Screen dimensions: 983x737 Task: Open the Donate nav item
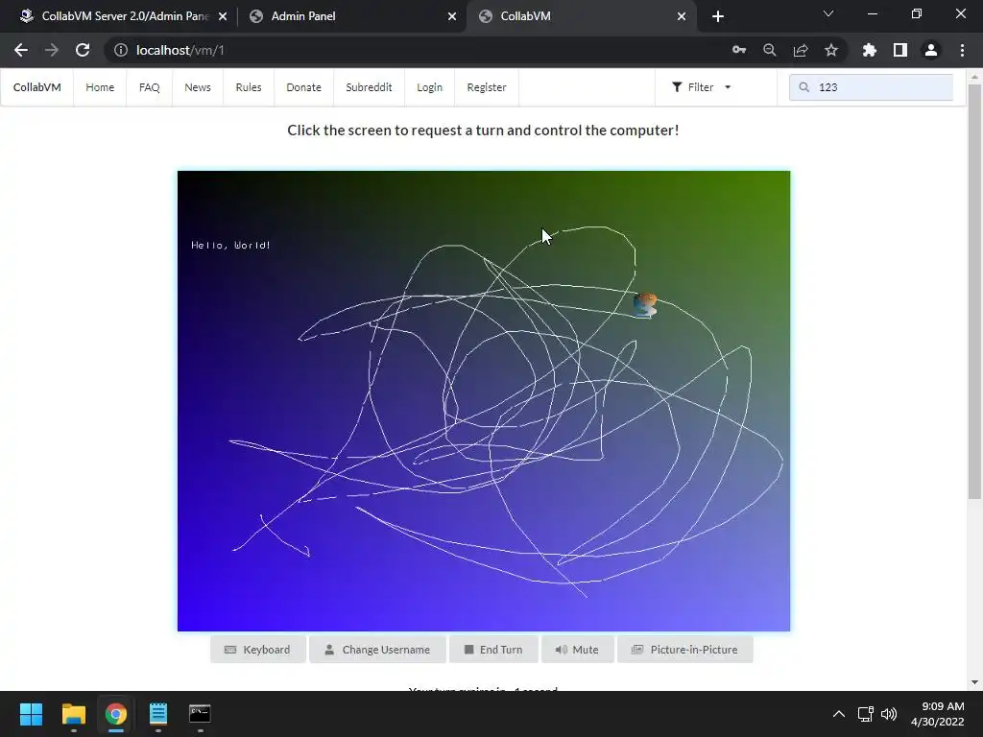click(x=303, y=87)
